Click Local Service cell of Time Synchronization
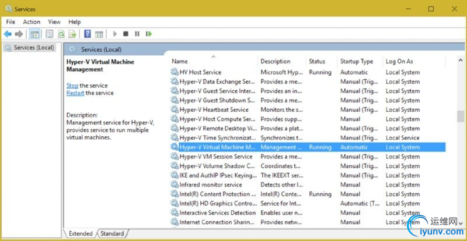Image resolution: width=467 pixels, height=241 pixels. (402, 138)
